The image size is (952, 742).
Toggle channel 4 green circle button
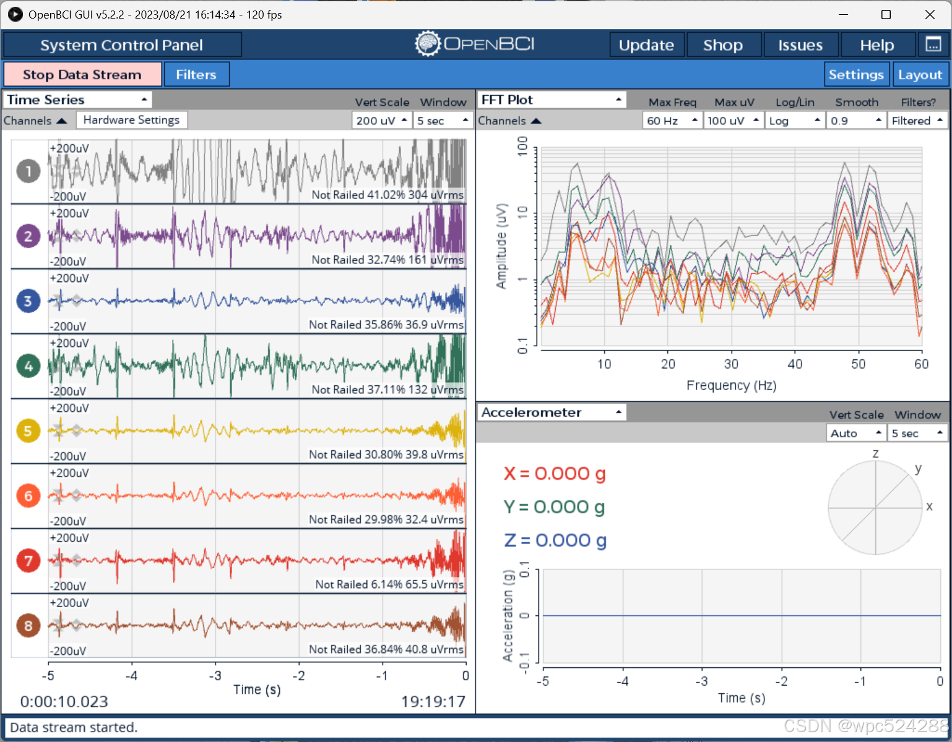[x=28, y=366]
